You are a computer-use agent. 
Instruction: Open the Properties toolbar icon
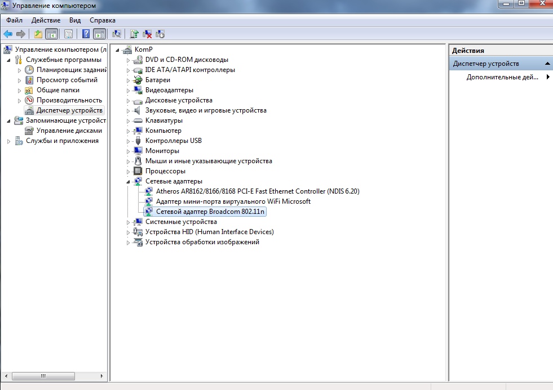tap(68, 34)
